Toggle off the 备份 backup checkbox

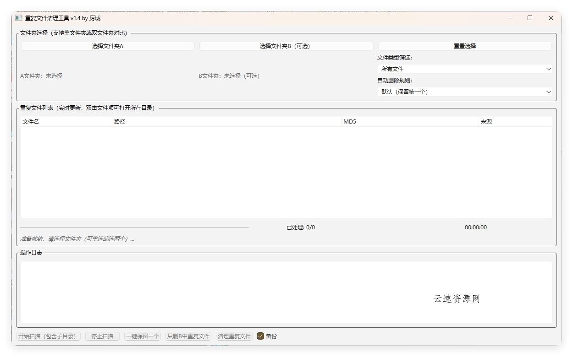[260, 335]
